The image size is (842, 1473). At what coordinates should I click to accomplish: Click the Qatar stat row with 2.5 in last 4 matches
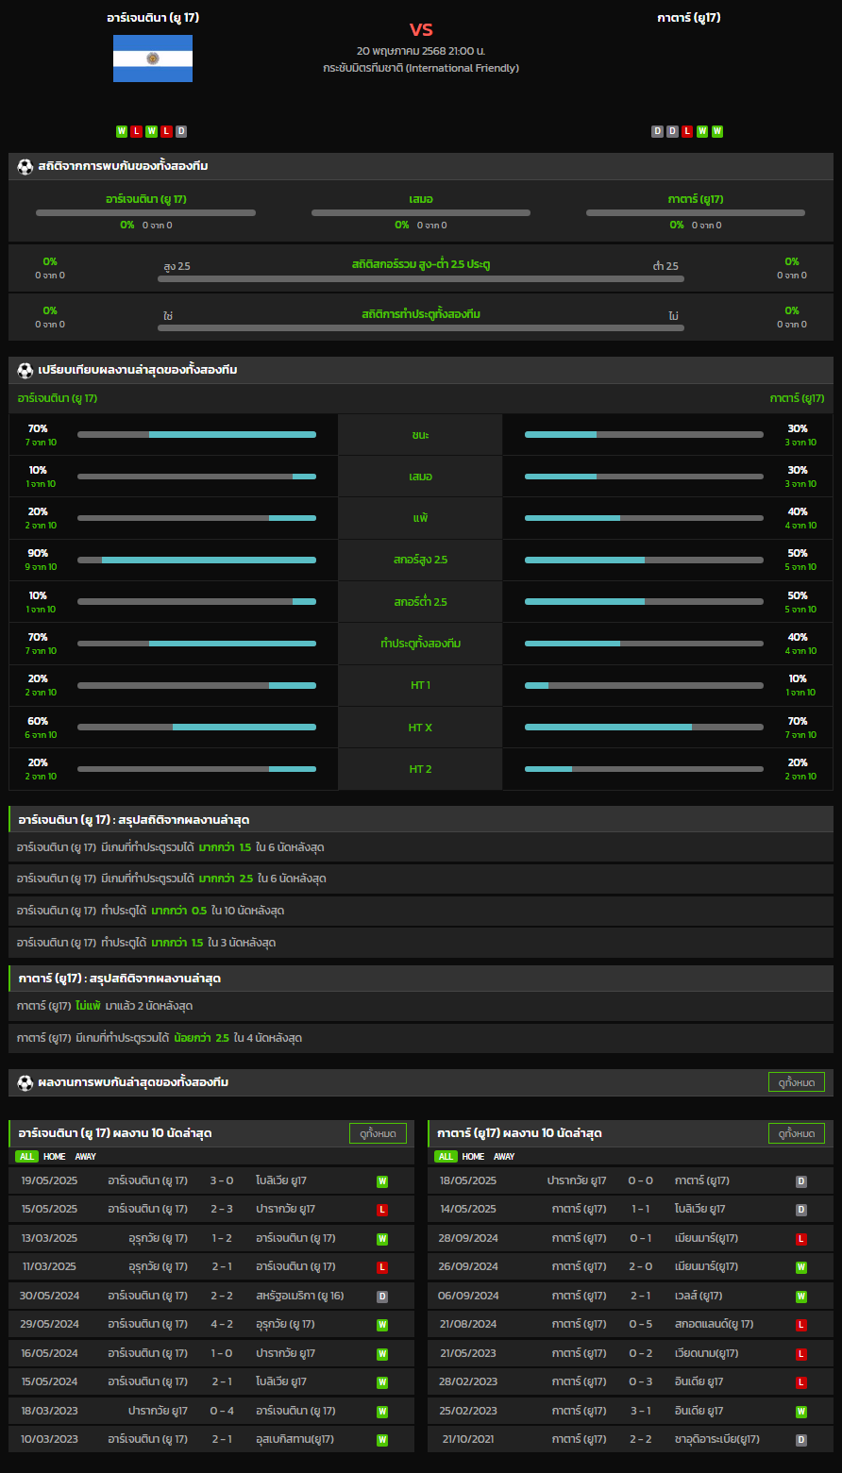421,1038
